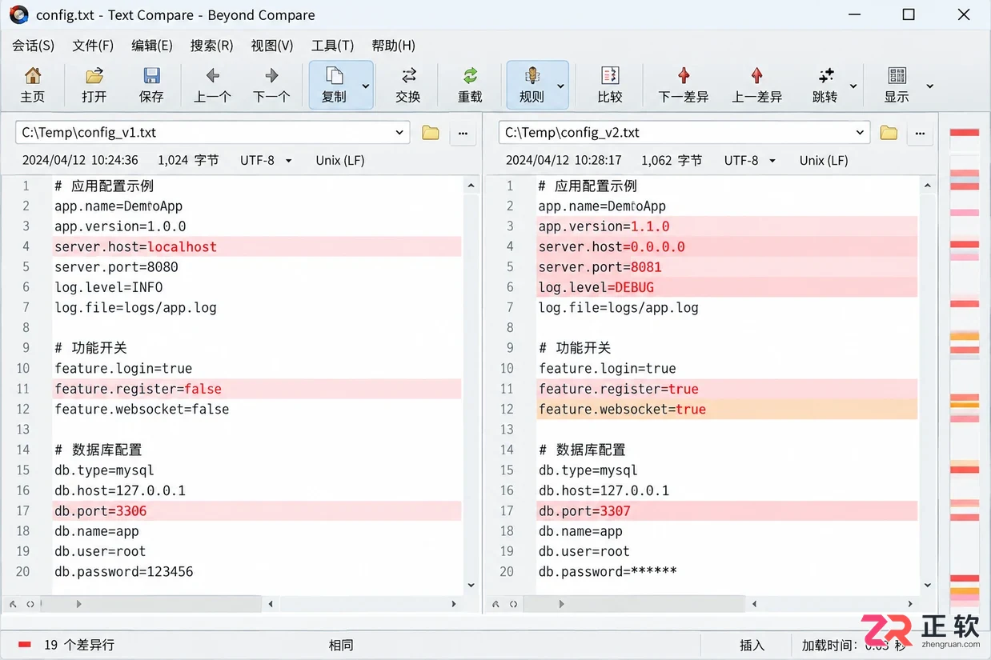Open the 搜索(R) menu
Image resolution: width=991 pixels, height=660 pixels.
point(212,46)
